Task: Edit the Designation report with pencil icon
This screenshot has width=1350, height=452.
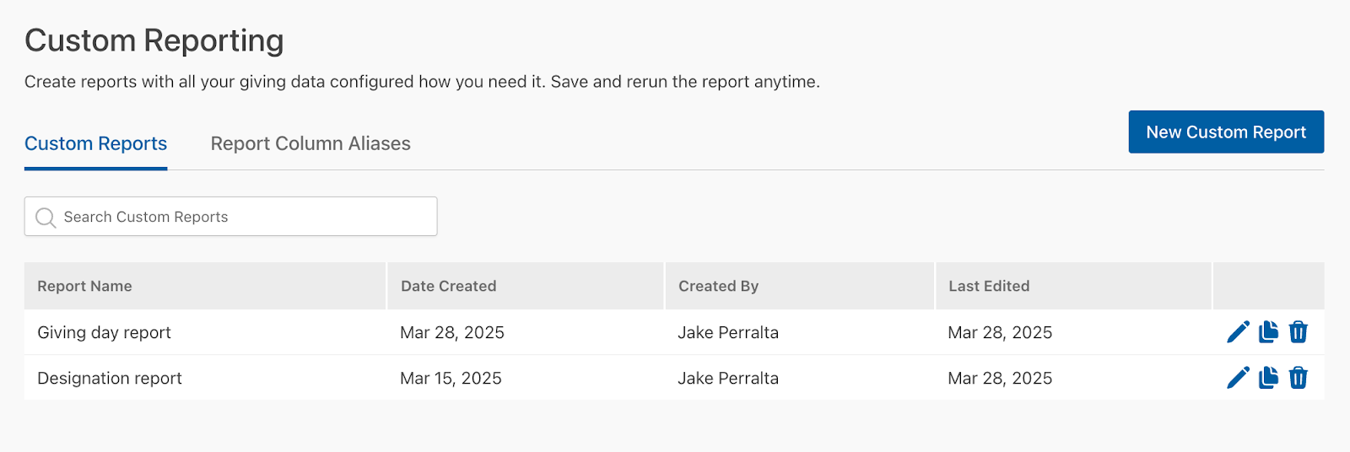Action: tap(1238, 378)
